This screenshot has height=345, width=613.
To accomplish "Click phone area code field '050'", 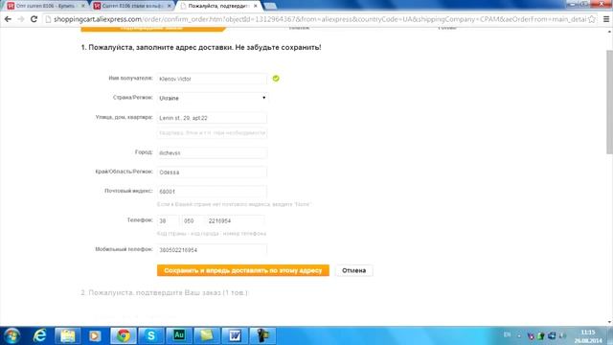I will click(x=193, y=220).
